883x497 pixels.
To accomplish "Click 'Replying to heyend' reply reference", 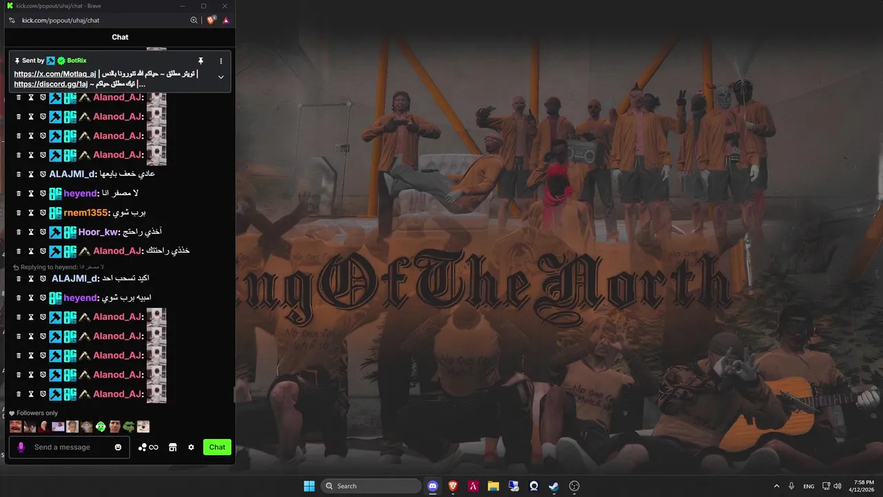I will point(59,266).
